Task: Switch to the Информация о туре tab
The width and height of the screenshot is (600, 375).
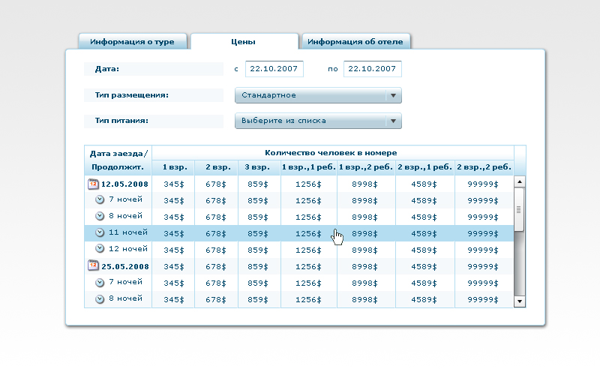Action: [x=132, y=42]
